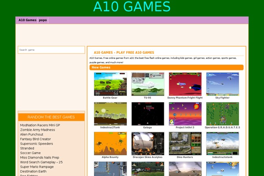Open the A10 Games menu tab
This screenshot has height=176, width=264.
tap(27, 20)
